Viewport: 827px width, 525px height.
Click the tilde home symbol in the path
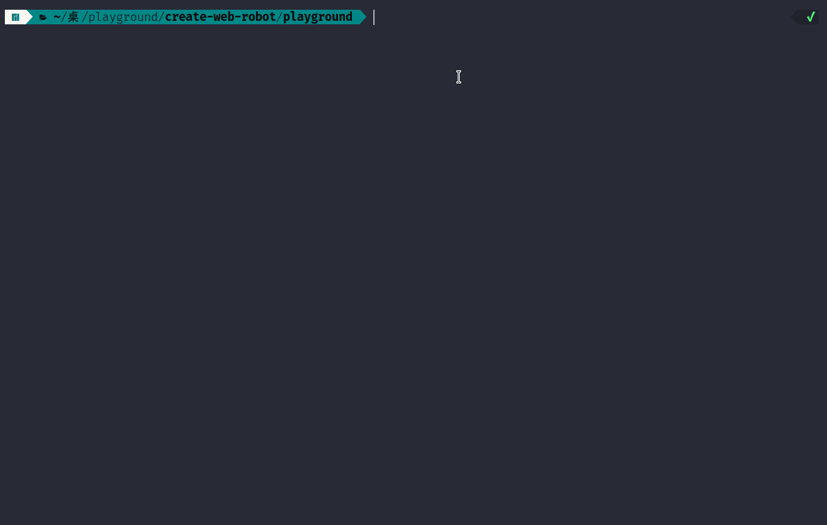57,17
